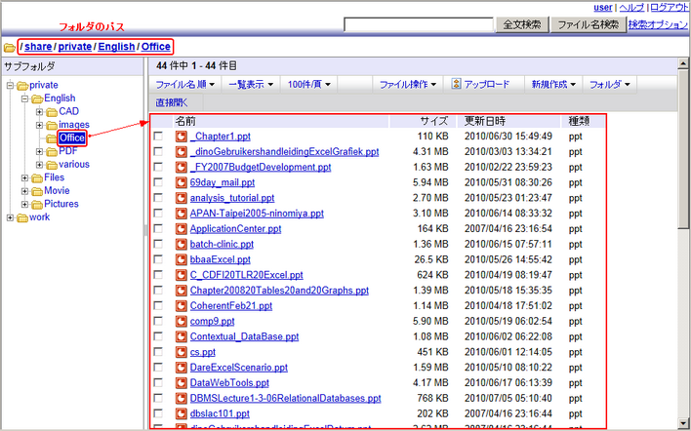Click the root folder icon in path bar
Screen dimensions: 691x431
[x=9, y=47]
